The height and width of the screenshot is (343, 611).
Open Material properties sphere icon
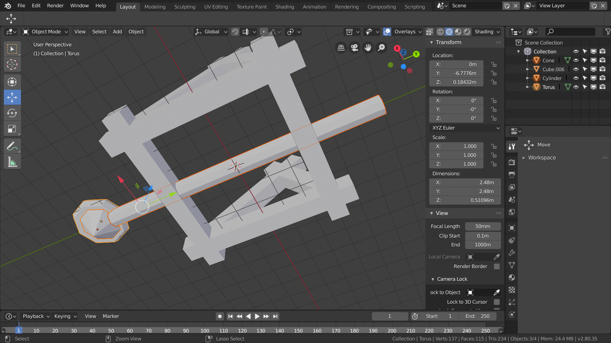512,278
